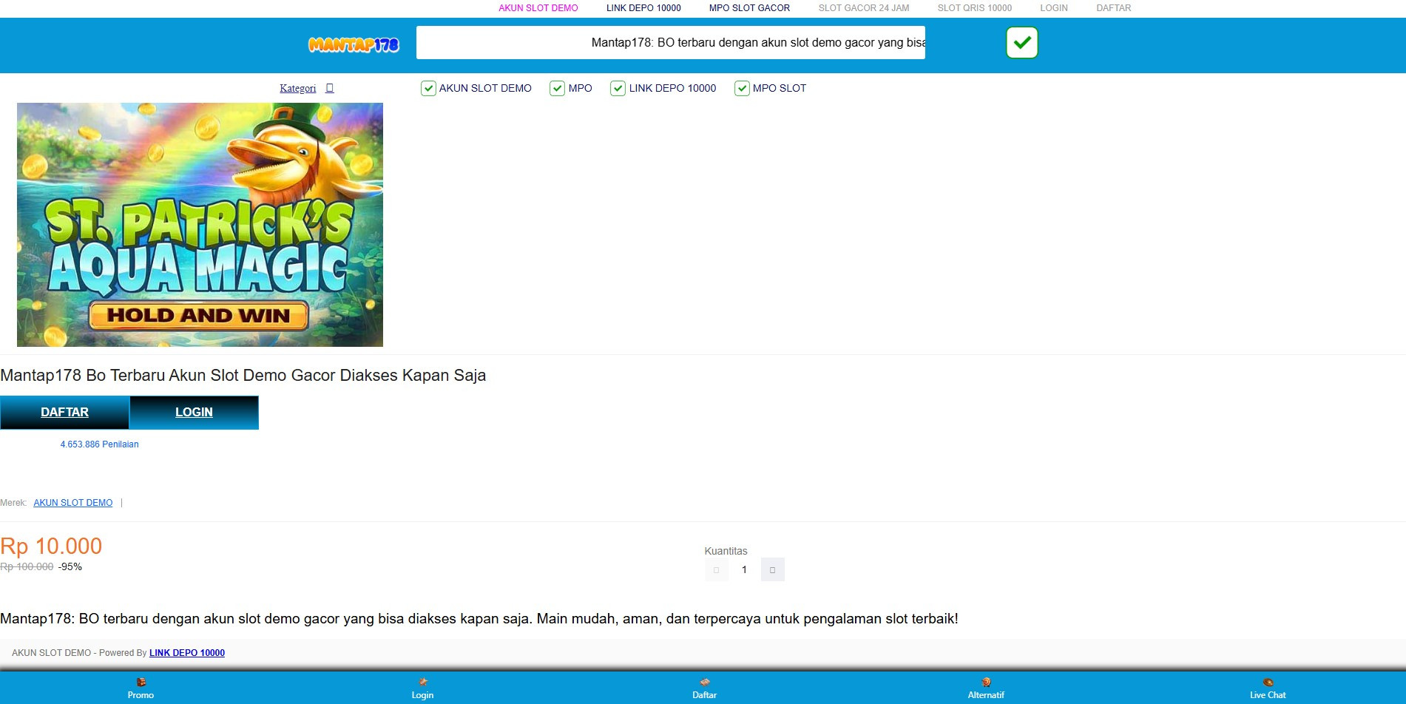Image resolution: width=1406 pixels, height=704 pixels.
Task: Click the Login icon in bottom bar
Action: pos(423,682)
